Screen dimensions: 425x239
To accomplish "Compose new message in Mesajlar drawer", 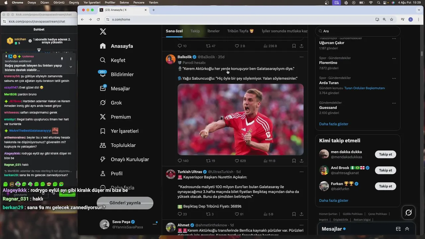I will (398, 229).
